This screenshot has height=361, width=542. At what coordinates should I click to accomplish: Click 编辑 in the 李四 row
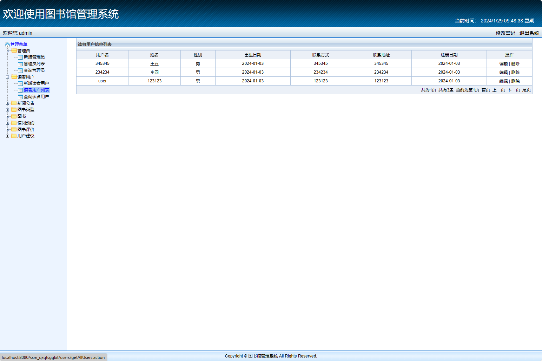504,73
